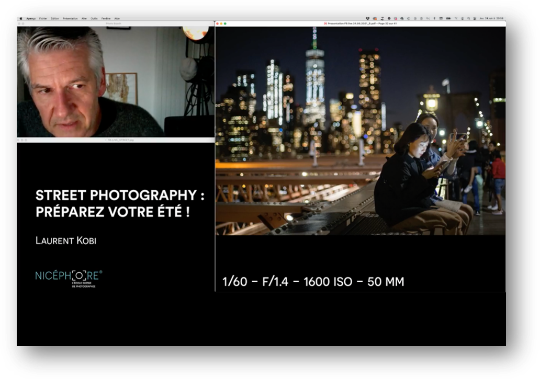540x380 pixels.
Task: Click the date and time display
Action: 491,18
